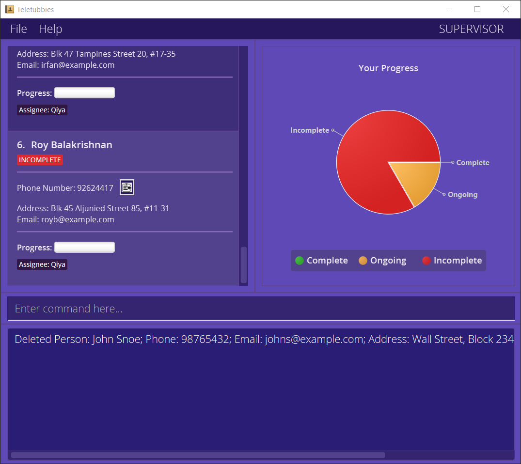Click the green Complete legend dot
Viewport: 521px width, 464px height.
[300, 261]
